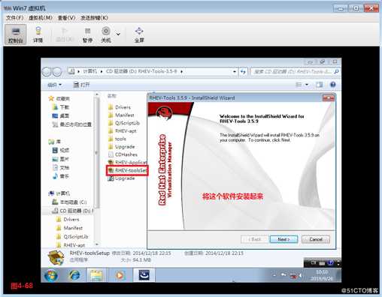Screen dimensions: 382x297
Task: Select the tools folder in the file list
Action: 117,139
